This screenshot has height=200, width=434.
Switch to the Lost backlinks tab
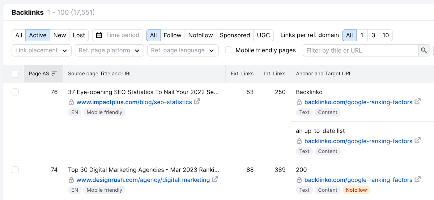pos(79,35)
